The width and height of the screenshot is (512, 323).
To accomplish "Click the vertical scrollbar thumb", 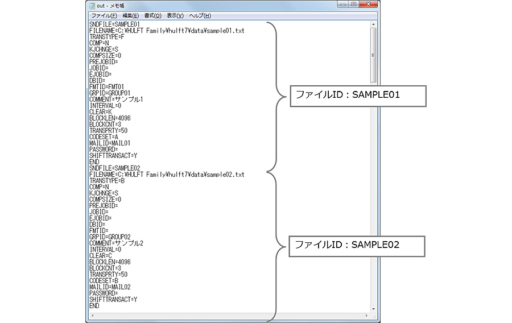I will coord(373,55).
